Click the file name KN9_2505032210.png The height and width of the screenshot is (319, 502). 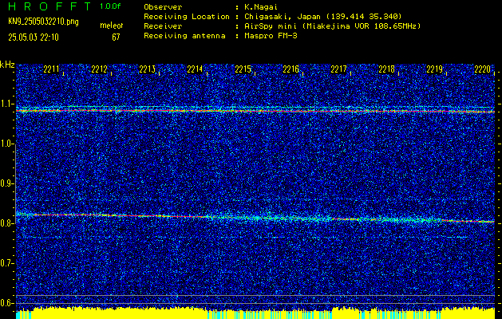click(x=43, y=22)
